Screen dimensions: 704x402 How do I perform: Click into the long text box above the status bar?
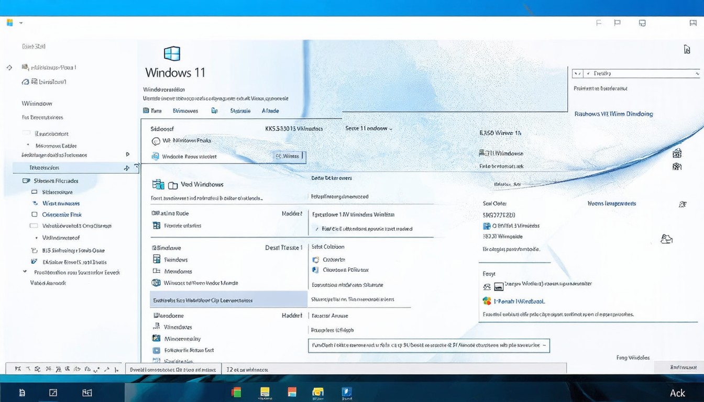coord(428,345)
